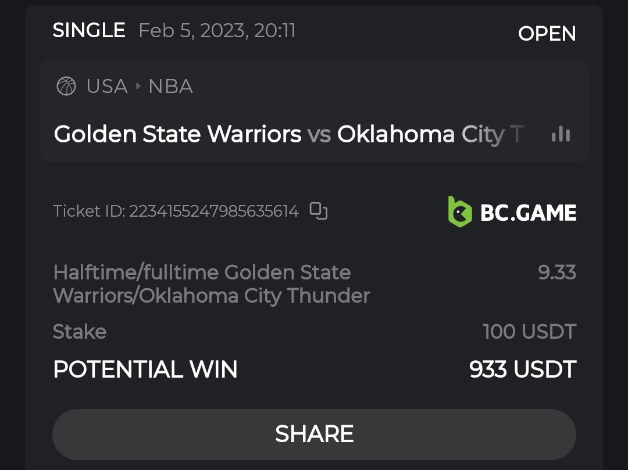
Task: Click the BC.GAME brand name text
Action: point(528,213)
